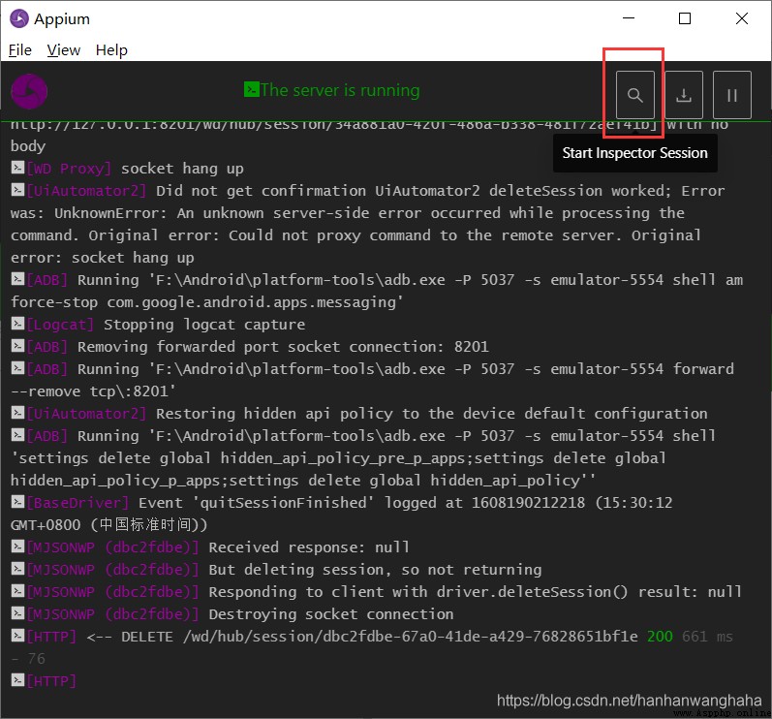The height and width of the screenshot is (719, 772).
Task: Click 'Received response: null' log text
Action: point(309,547)
